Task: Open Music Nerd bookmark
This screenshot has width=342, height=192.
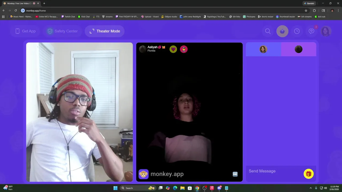Action: click(x=21, y=17)
